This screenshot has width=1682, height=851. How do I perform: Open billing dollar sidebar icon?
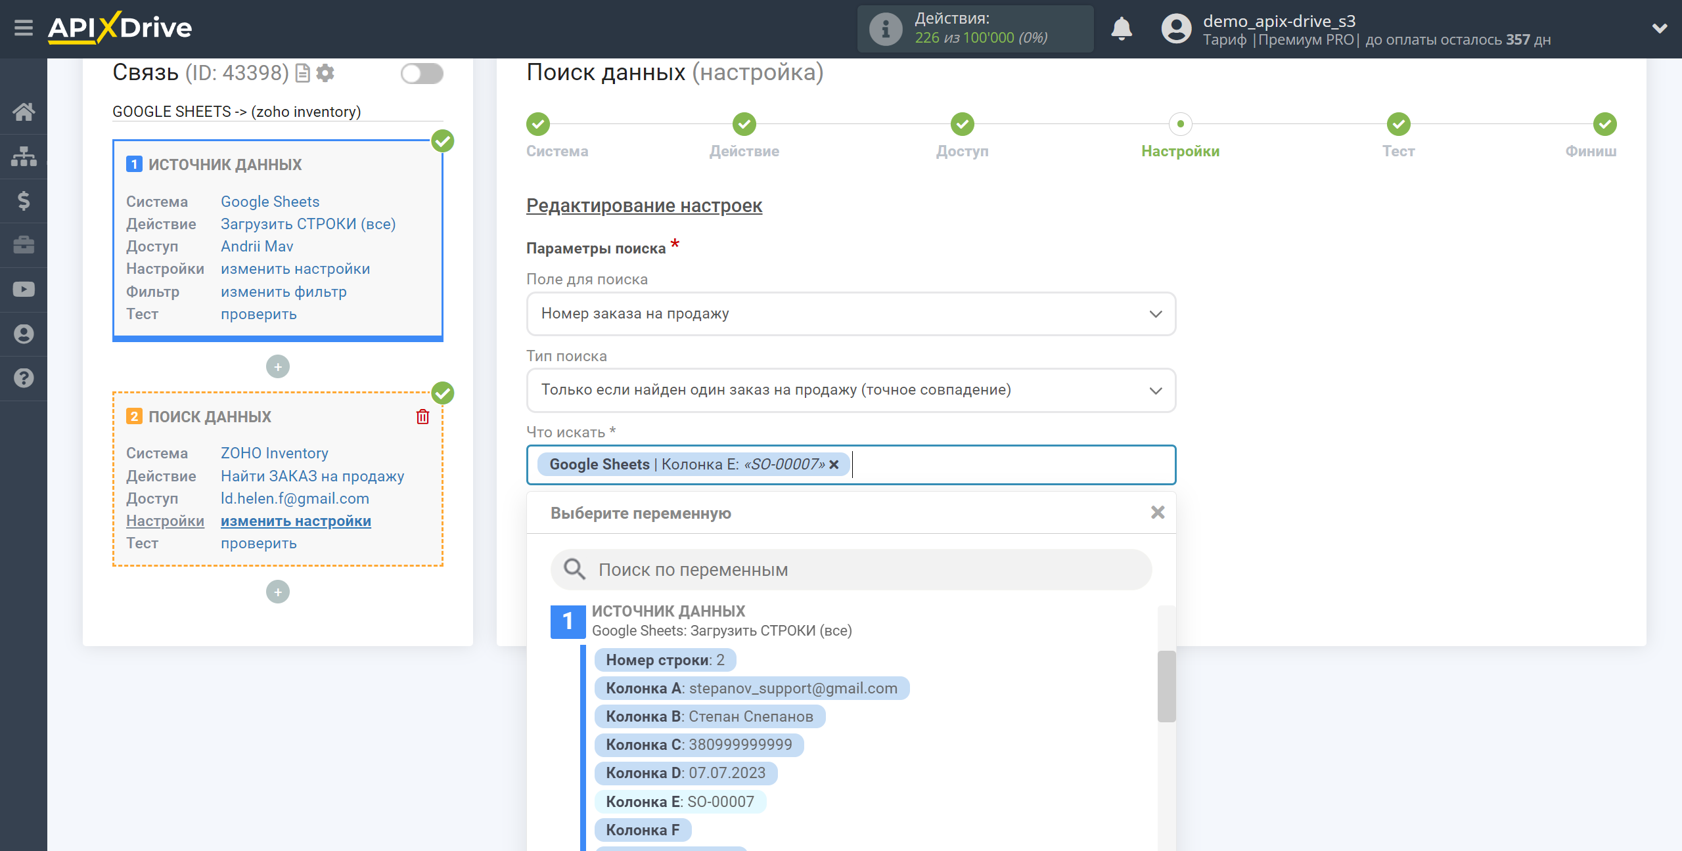pos(24,200)
